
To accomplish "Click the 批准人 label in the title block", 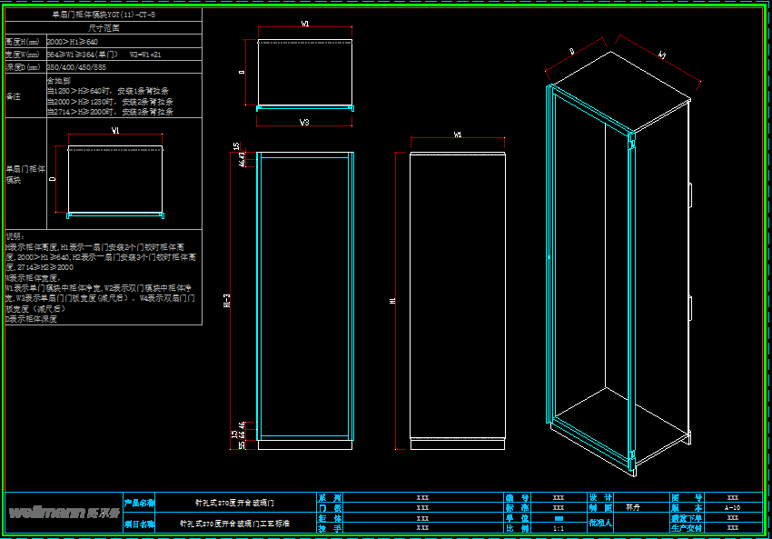I will (600, 523).
